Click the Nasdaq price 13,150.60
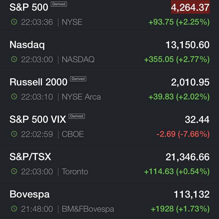 188,45
